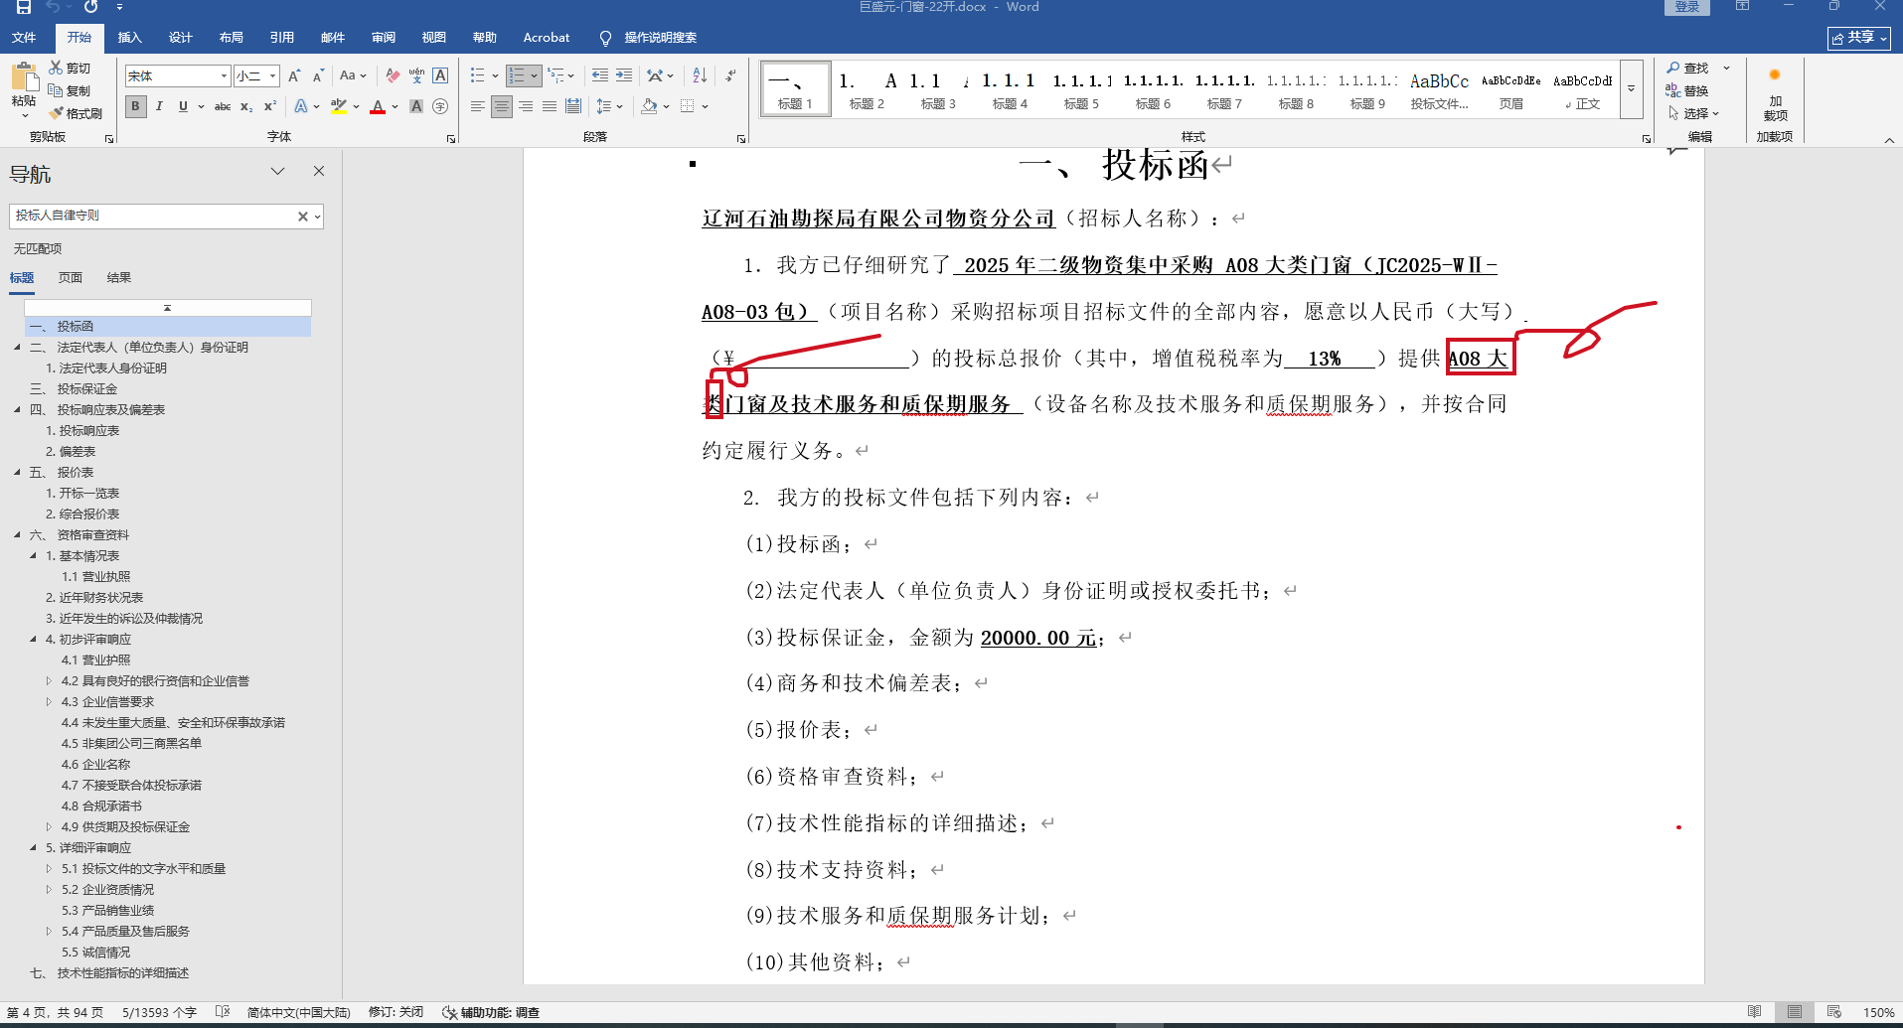Align text right

pyautogui.click(x=526, y=106)
